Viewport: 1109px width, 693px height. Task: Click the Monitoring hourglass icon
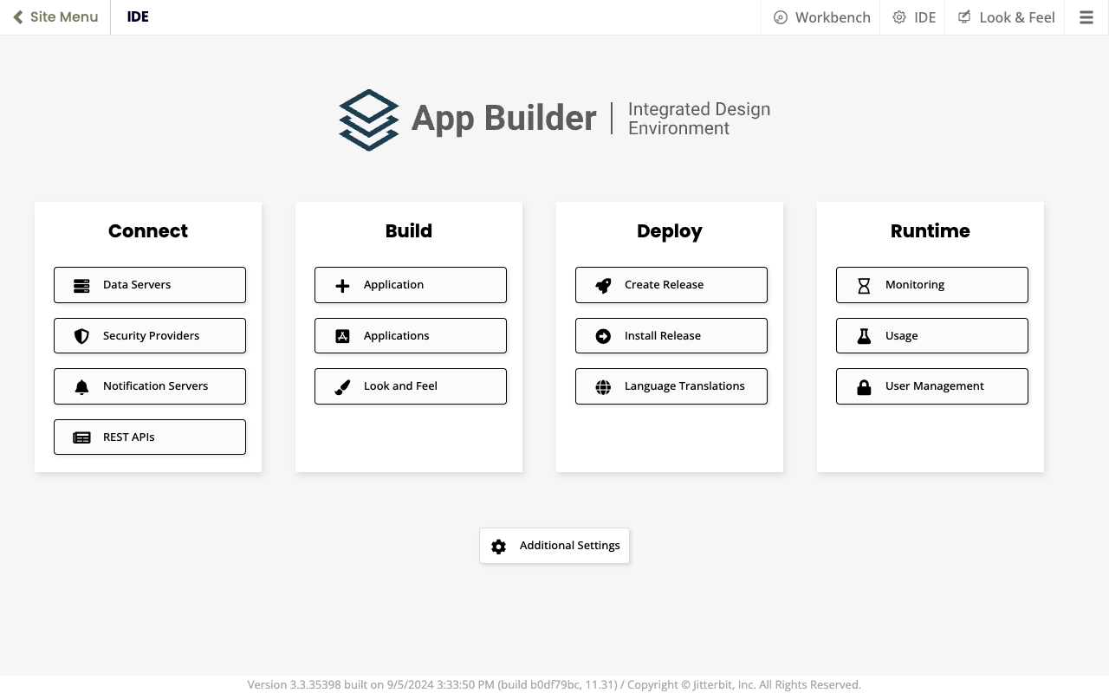864,286
